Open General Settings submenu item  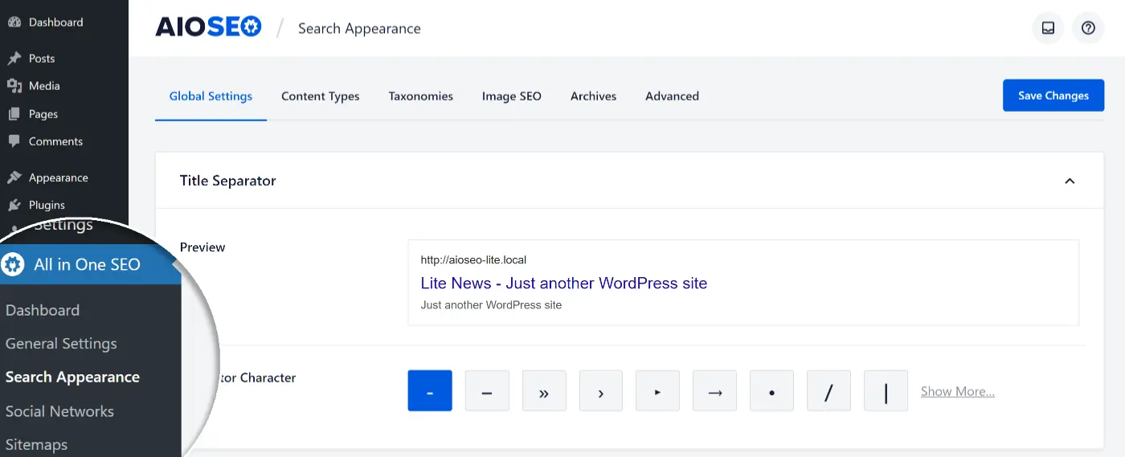(61, 344)
